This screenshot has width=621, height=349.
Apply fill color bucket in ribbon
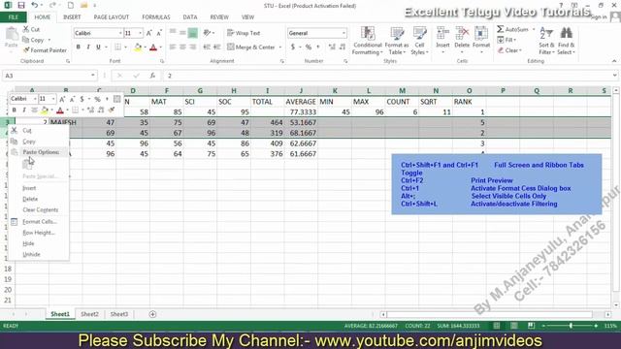tap(138, 48)
